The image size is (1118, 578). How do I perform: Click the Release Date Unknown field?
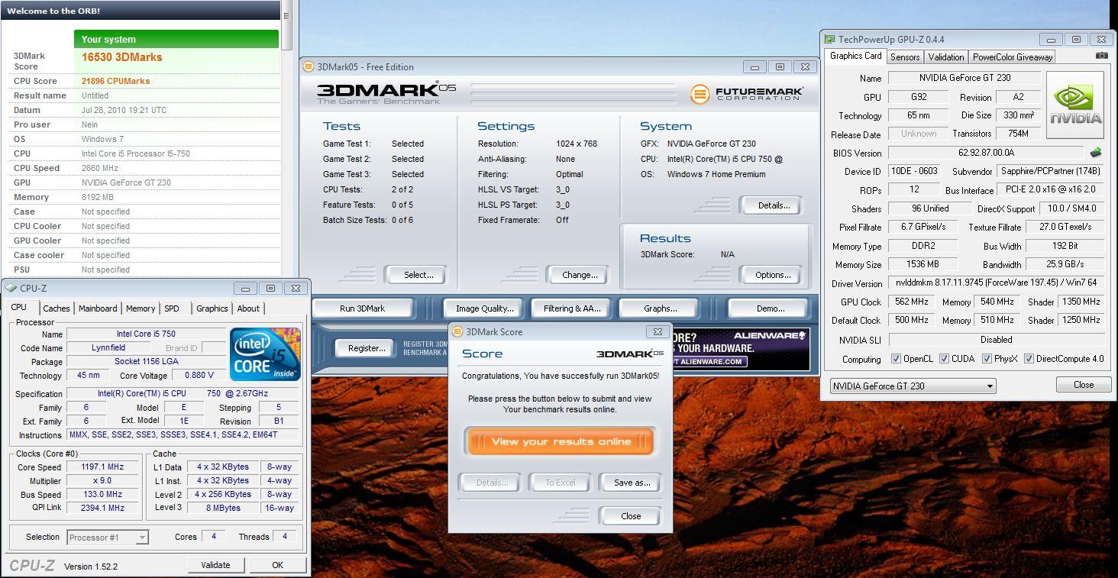(919, 134)
